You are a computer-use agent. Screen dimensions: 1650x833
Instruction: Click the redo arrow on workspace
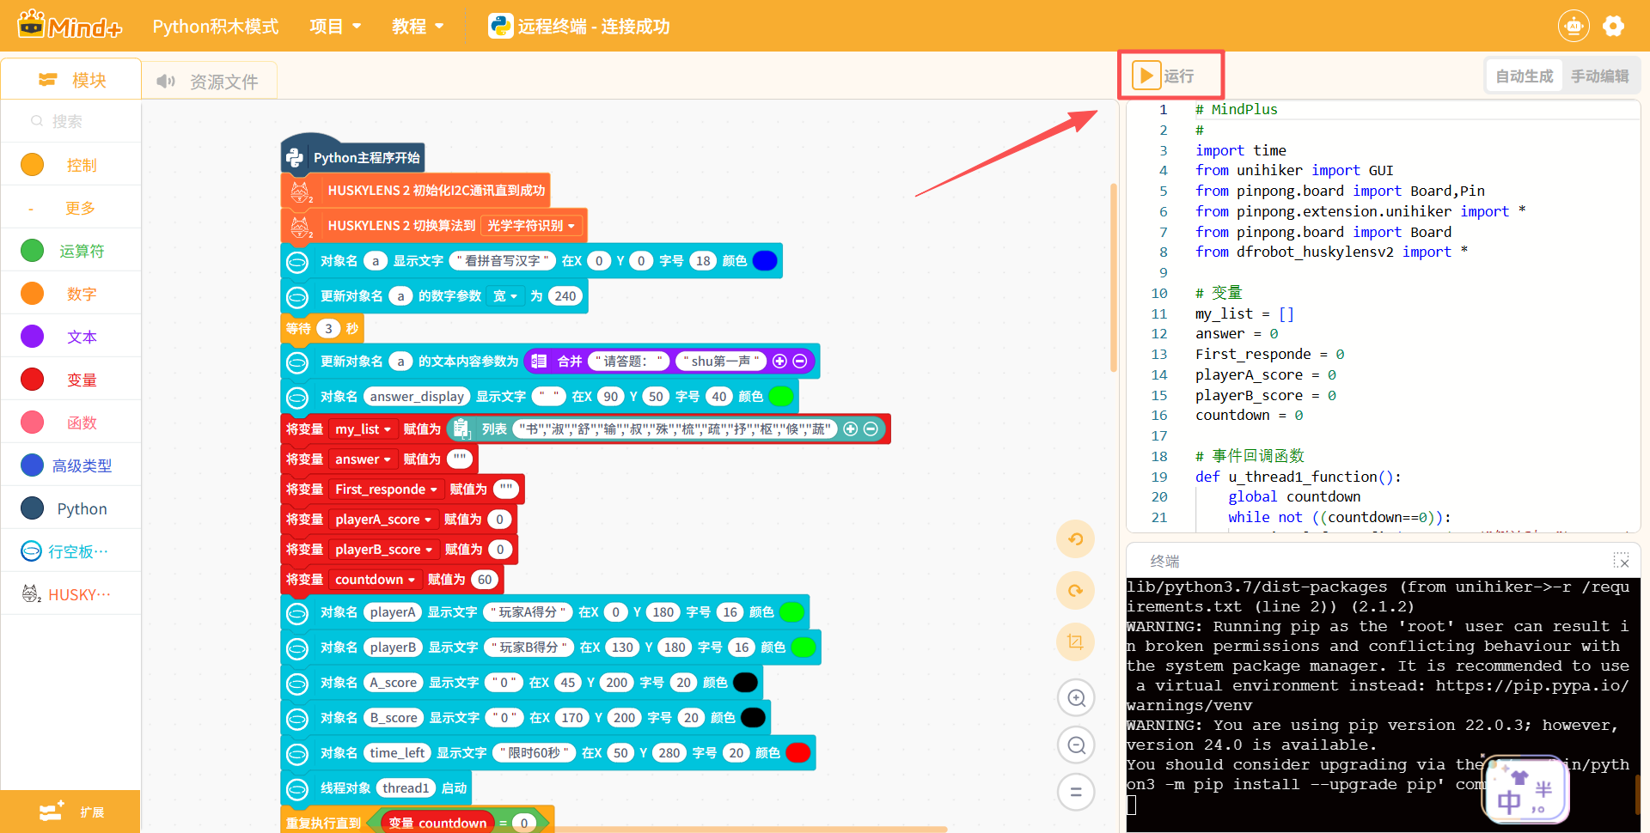pos(1075,591)
